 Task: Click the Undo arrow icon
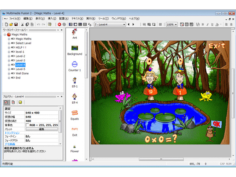click(x=38, y=25)
